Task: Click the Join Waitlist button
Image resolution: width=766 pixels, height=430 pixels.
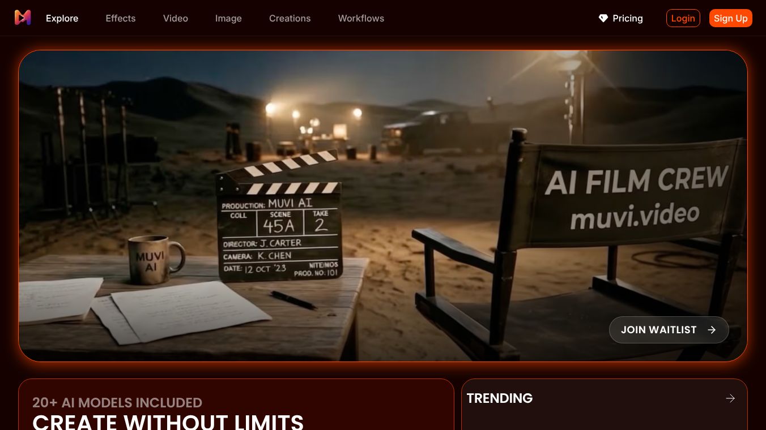Action: [x=669, y=330]
